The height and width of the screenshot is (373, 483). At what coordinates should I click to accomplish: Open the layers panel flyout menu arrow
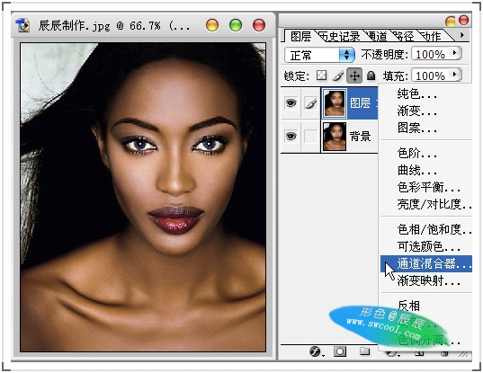pos(461,35)
